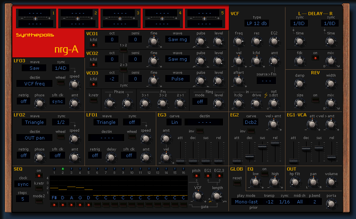
Task: Toggle VCO3 k.fol LED button
Action: [x=94, y=84]
